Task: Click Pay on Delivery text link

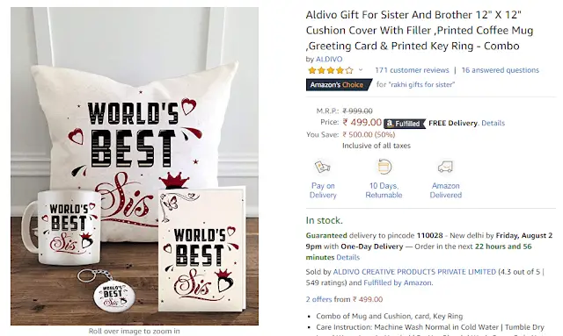Action: click(323, 190)
